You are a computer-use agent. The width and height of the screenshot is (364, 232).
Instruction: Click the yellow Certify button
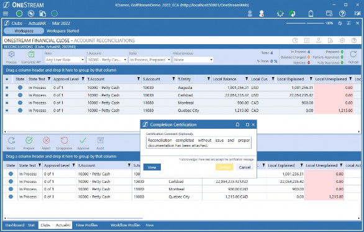(x=224, y=167)
